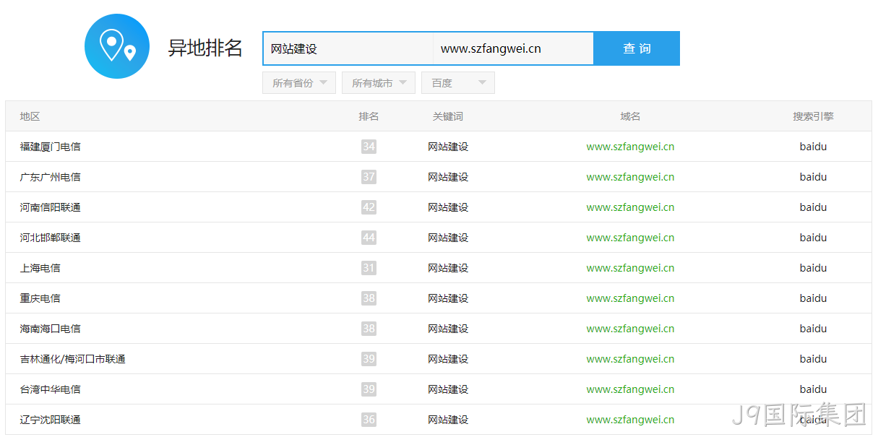Screen dimensions: 878x437
Task: Click the blue location pin logo icon
Action: tap(117, 46)
